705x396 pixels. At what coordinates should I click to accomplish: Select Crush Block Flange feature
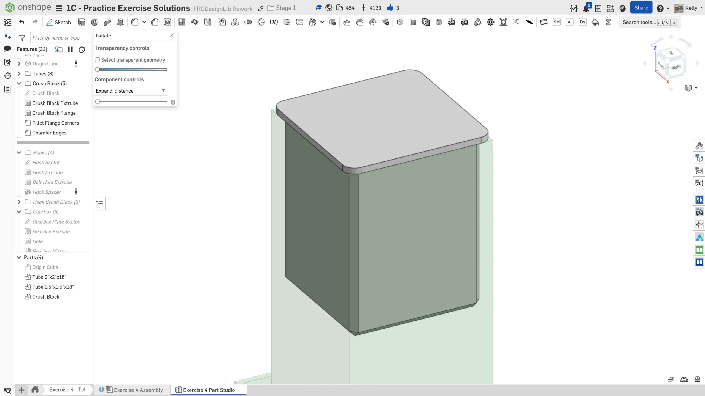tap(54, 113)
